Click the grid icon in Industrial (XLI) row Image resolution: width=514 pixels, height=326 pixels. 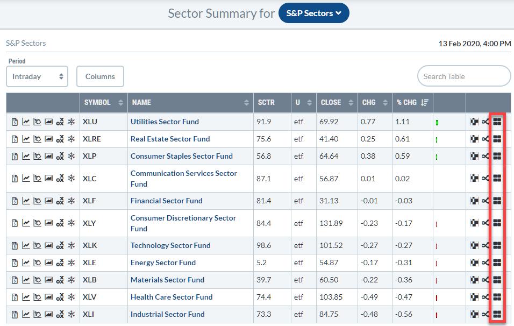(497, 315)
